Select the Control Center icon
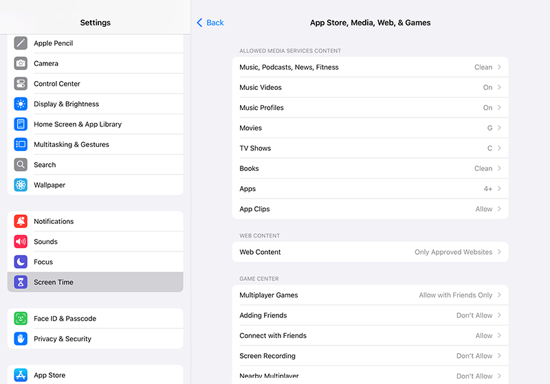 21,84
